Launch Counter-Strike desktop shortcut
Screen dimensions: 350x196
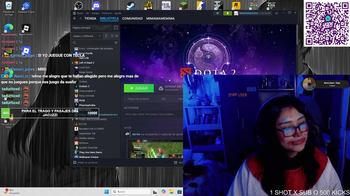click(201, 5)
